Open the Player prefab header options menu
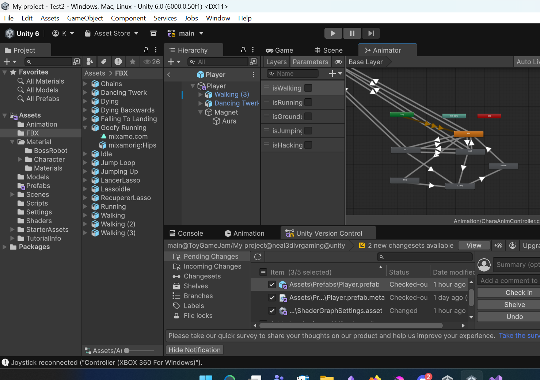This screenshot has height=380, width=540. 254,75
